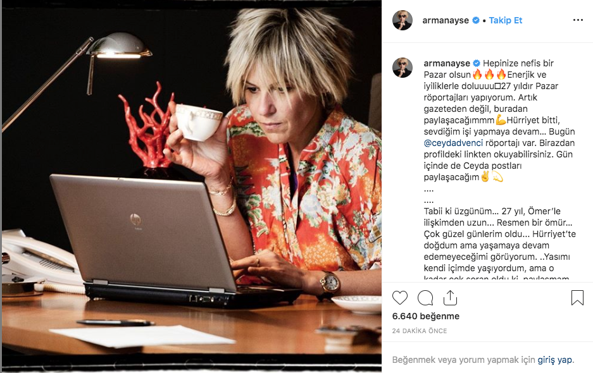Click the 24 DAKİKA ÖNCE timestamp

[420, 331]
